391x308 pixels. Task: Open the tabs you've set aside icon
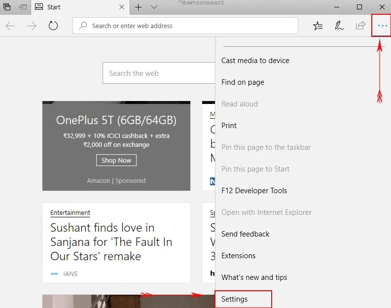[x=7, y=7]
